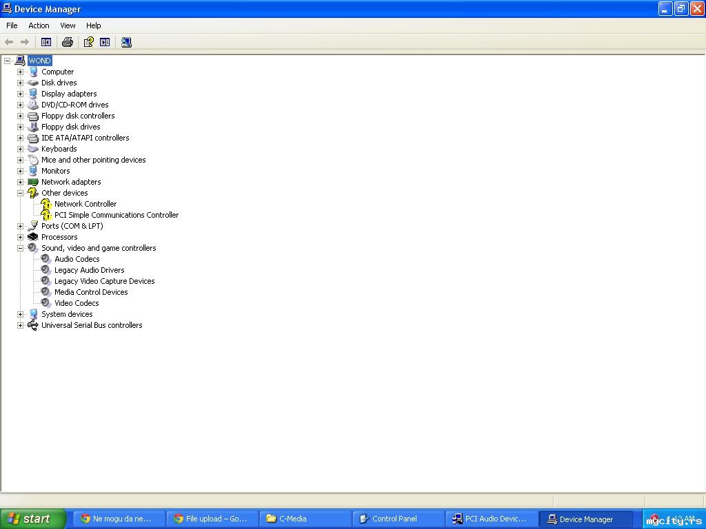706x529 pixels.
Task: Click the DVD/CD-ROM drives disc icon
Action: click(33, 105)
